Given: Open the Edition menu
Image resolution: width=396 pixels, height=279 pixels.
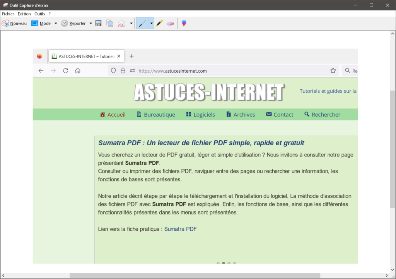Looking at the screenshot, I should pyautogui.click(x=24, y=14).
